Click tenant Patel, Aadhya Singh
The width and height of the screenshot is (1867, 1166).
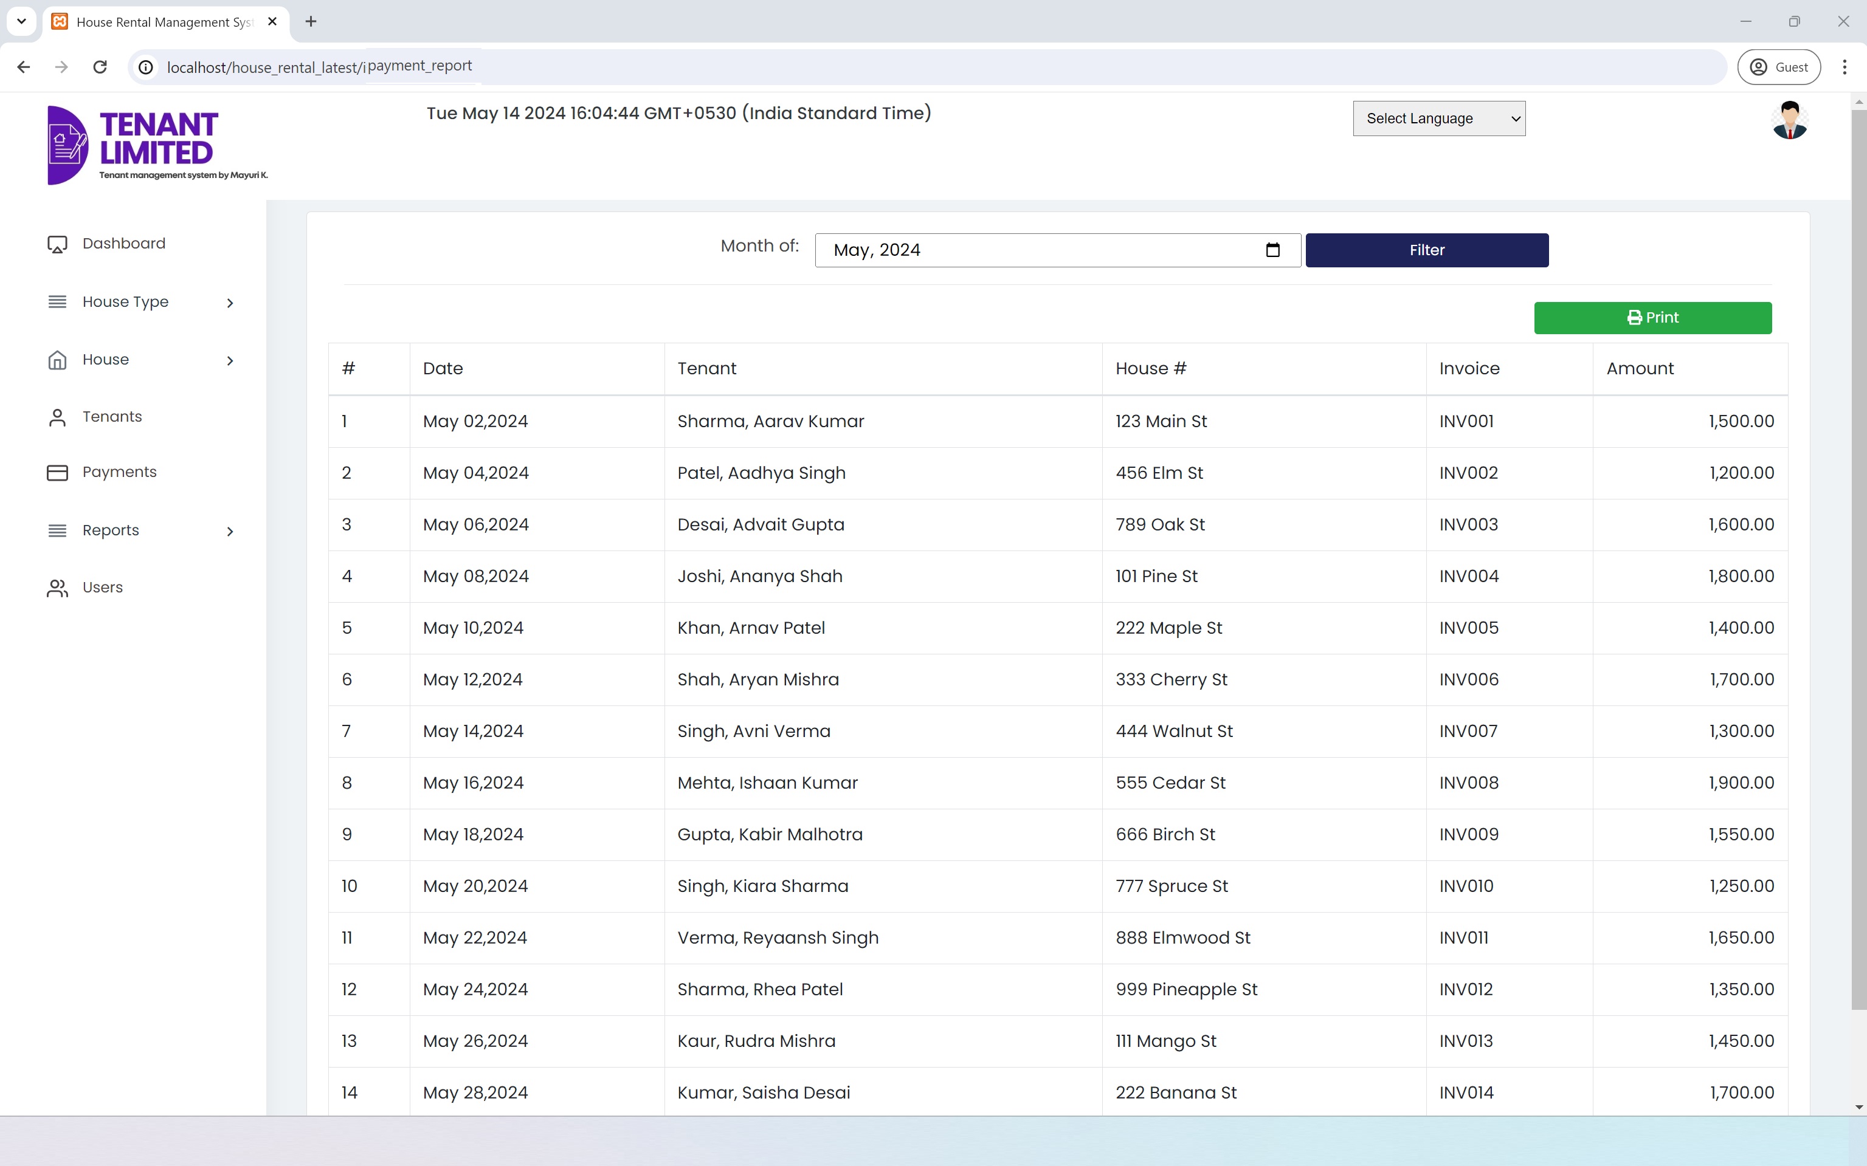pyautogui.click(x=762, y=473)
